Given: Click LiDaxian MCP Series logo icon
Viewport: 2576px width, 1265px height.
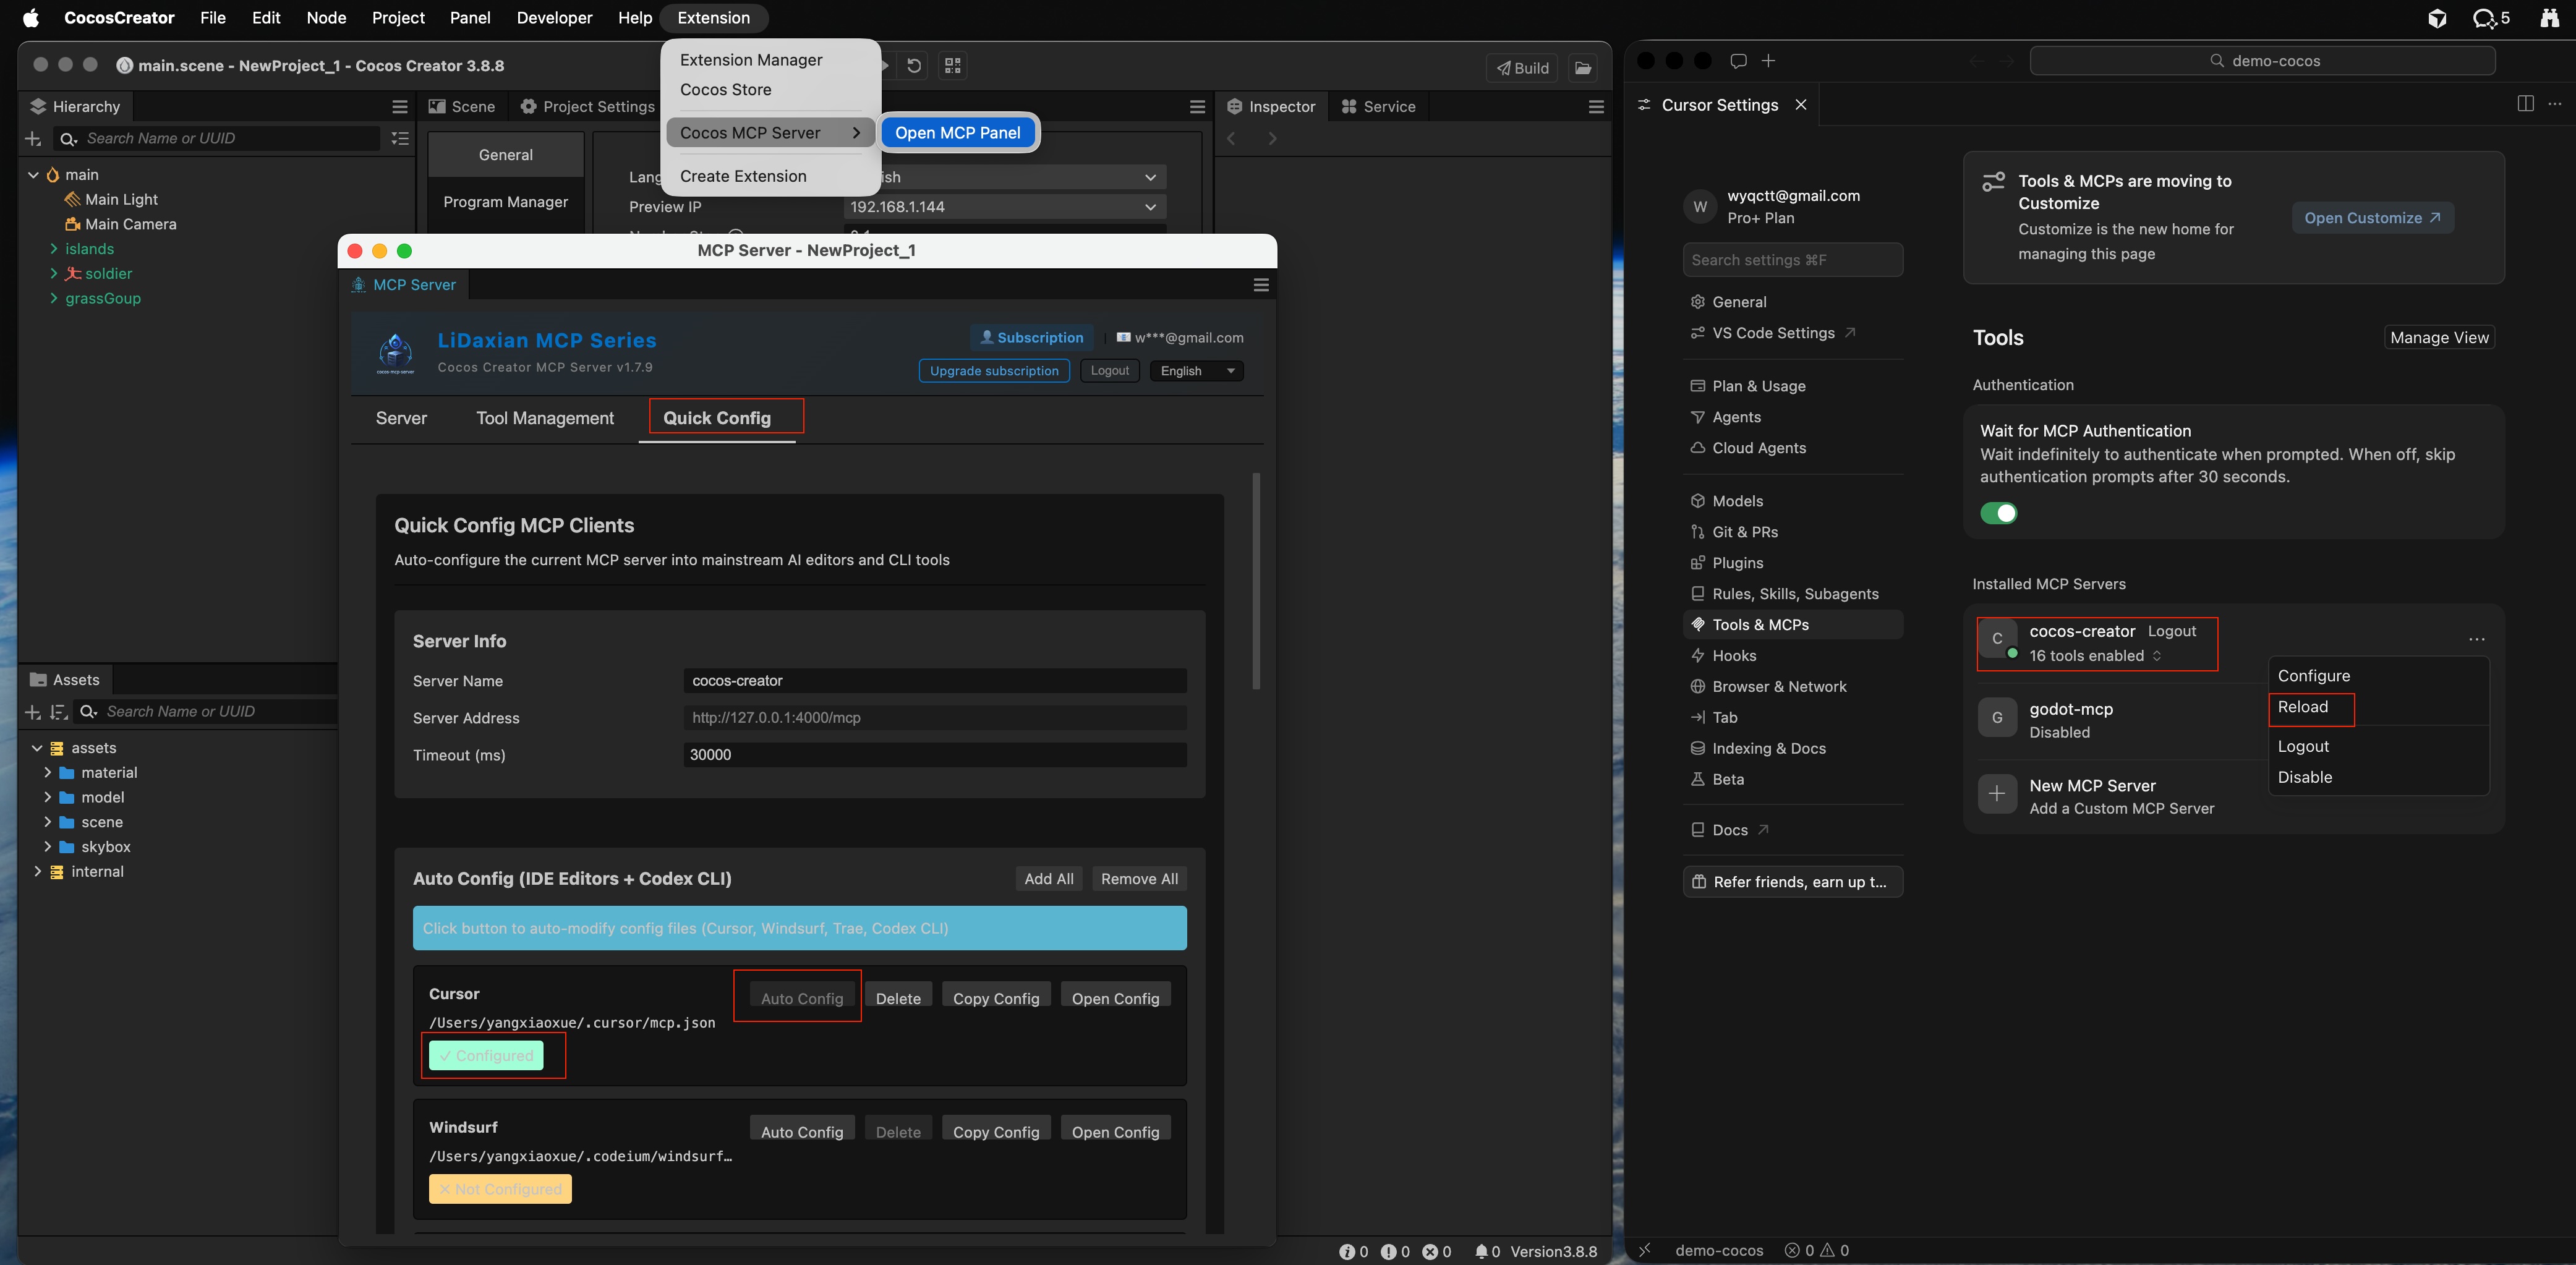Looking at the screenshot, I should (396, 353).
